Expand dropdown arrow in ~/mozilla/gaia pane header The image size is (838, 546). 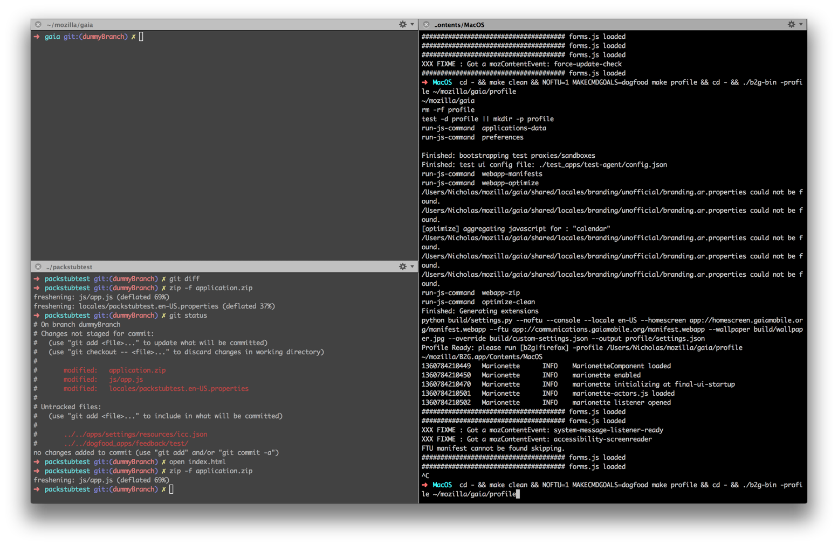coord(413,24)
